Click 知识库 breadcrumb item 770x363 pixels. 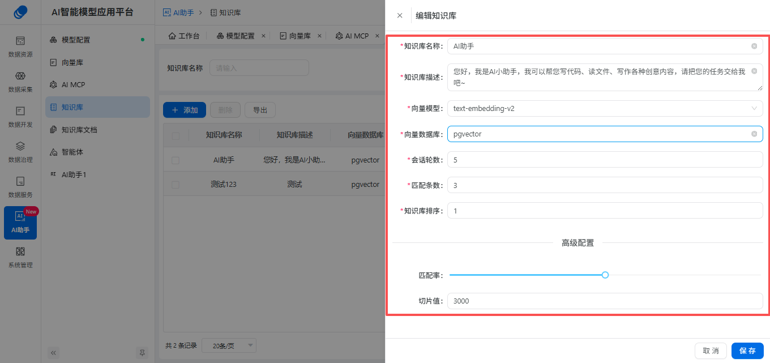pyautogui.click(x=225, y=12)
